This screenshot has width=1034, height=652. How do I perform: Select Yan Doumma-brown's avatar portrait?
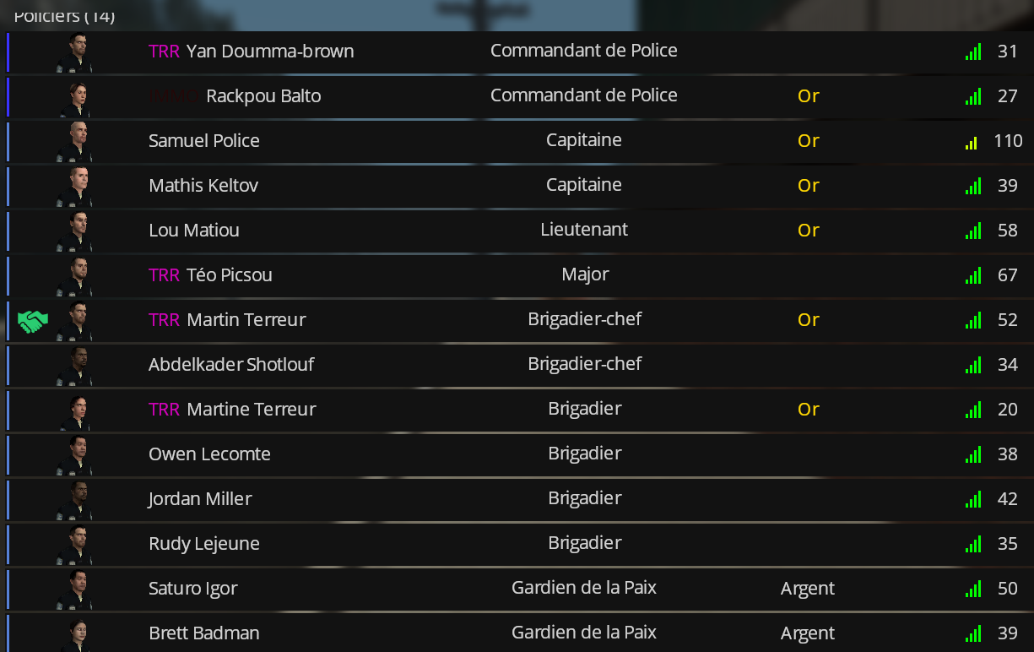point(77,52)
